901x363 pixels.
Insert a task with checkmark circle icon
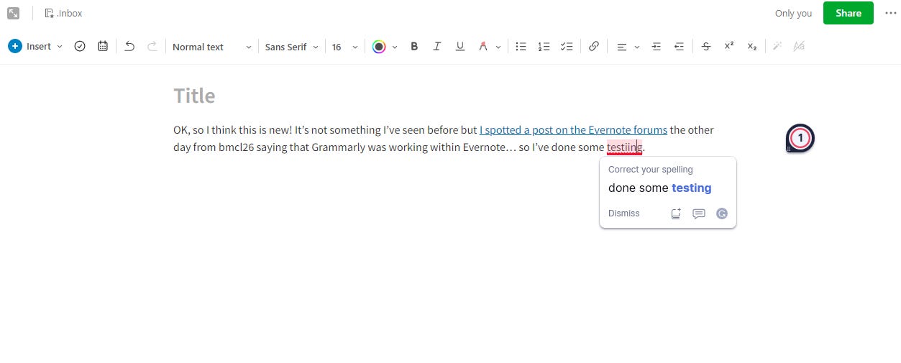point(80,47)
